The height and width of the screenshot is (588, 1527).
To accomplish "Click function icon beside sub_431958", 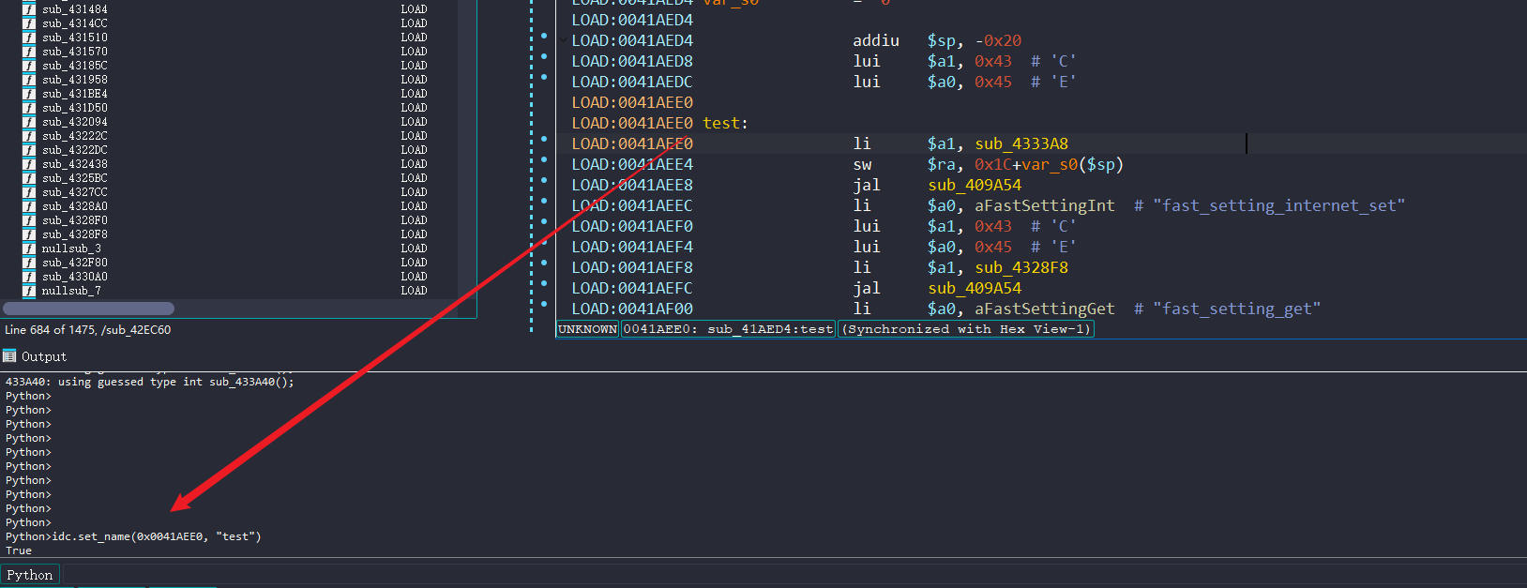I will pos(29,80).
